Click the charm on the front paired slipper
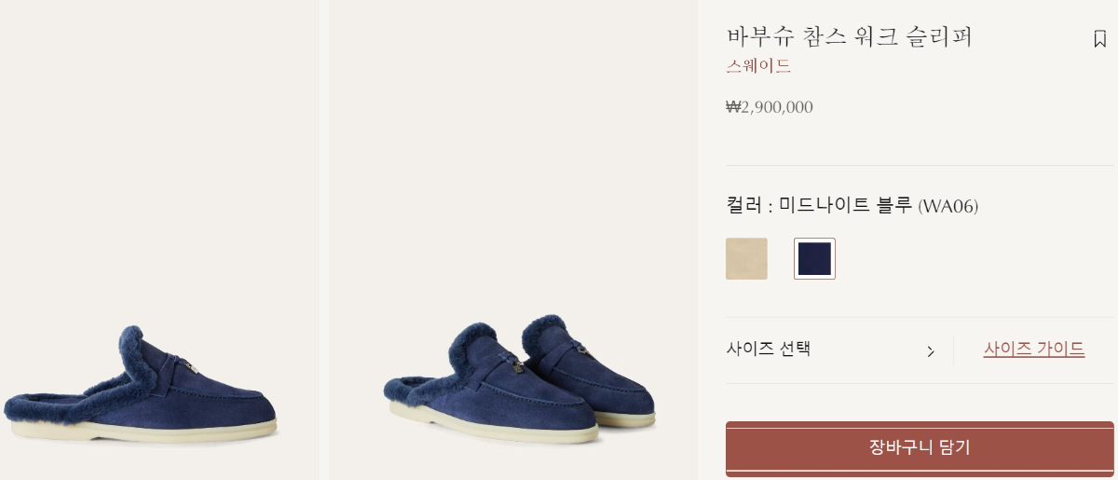1118x480 pixels. coord(511,366)
